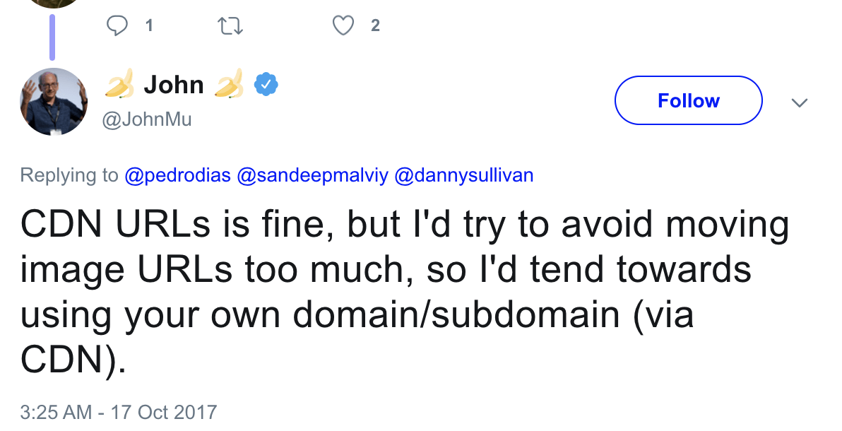842x431 pixels.
Task: Like the tweet with the heart icon
Action: point(343,25)
